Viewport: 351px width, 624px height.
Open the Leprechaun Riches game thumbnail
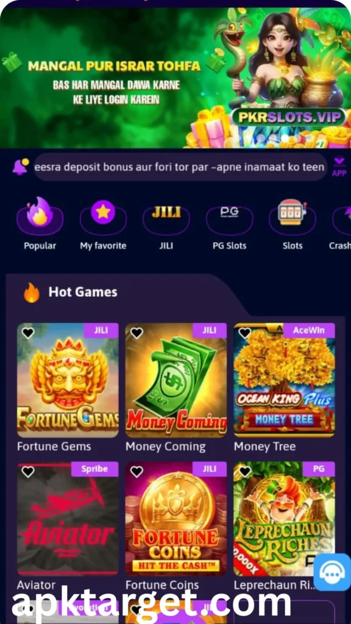tap(284, 519)
